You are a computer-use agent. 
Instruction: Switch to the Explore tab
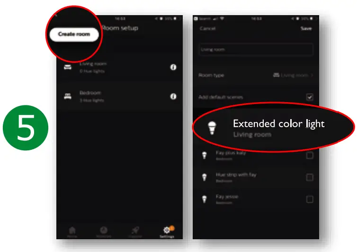pyautogui.click(x=135, y=232)
